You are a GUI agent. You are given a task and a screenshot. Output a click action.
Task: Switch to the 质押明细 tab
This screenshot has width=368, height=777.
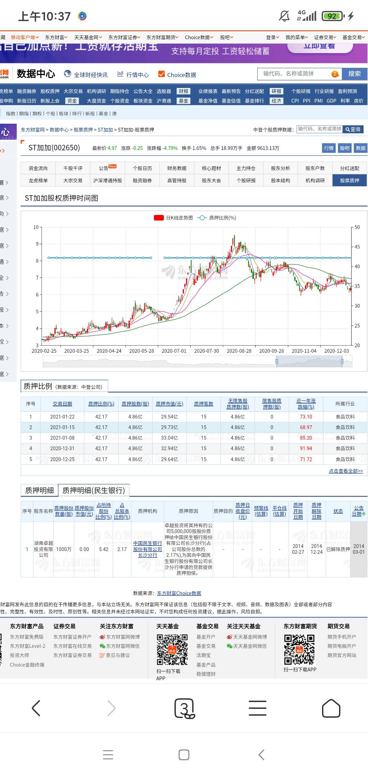[40, 490]
